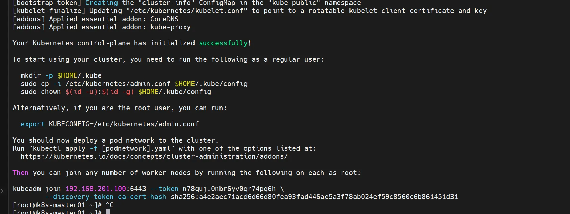Click the --token flag in join command

[x=164, y=189]
